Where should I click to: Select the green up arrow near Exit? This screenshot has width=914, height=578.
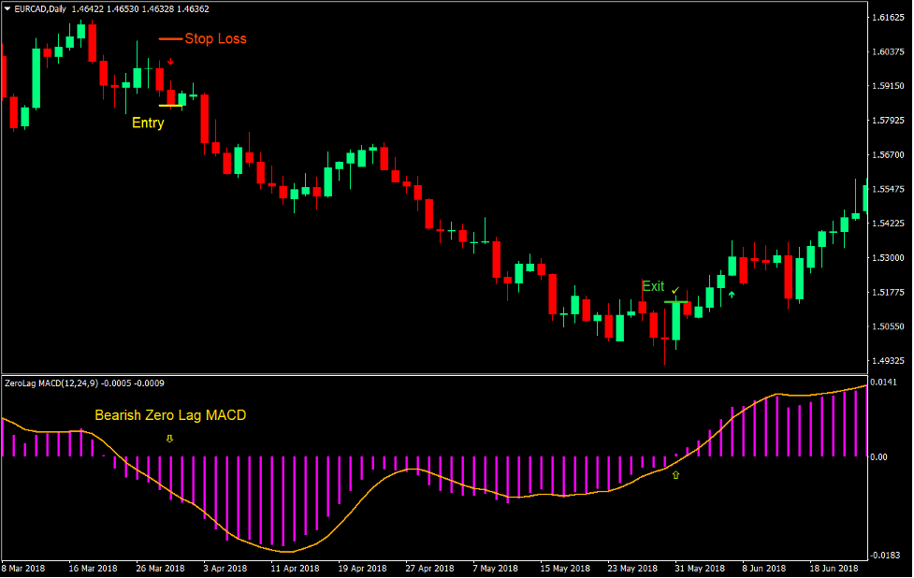pos(732,294)
